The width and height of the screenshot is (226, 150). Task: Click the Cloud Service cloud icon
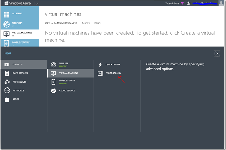(53, 91)
